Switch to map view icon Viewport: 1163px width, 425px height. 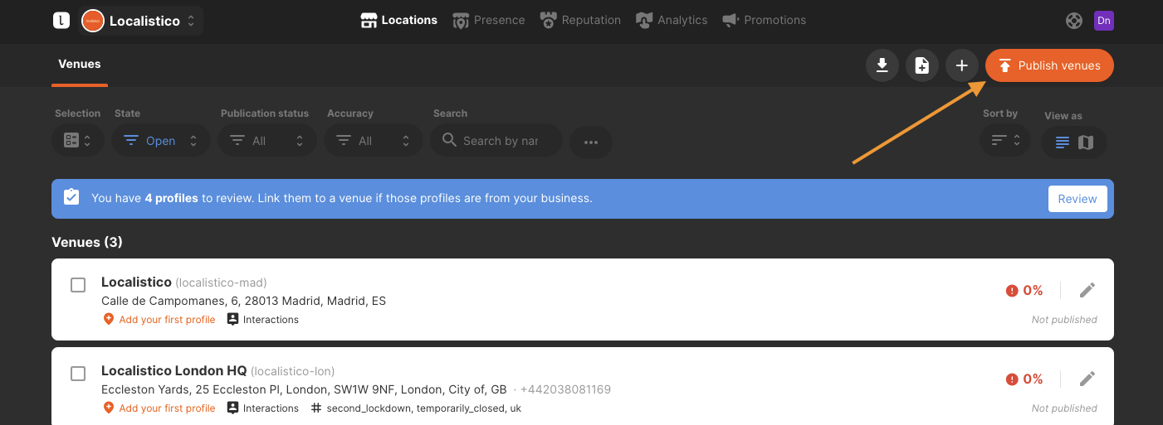tap(1086, 142)
